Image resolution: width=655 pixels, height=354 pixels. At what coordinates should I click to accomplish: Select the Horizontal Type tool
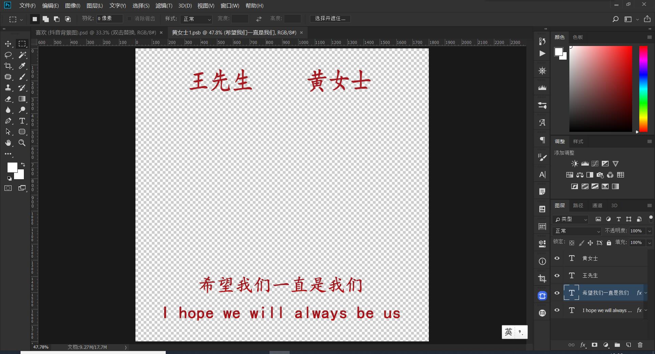pyautogui.click(x=22, y=121)
